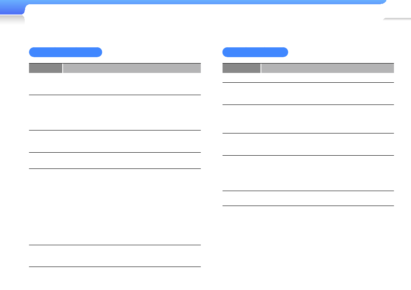Image resolution: width=411 pixels, height=290 pixels.
Task: Select the dark gray header cell of right table
Action: (x=241, y=68)
